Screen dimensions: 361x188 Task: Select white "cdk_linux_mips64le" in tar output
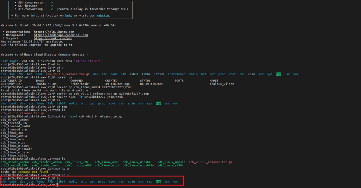[x=16, y=149]
